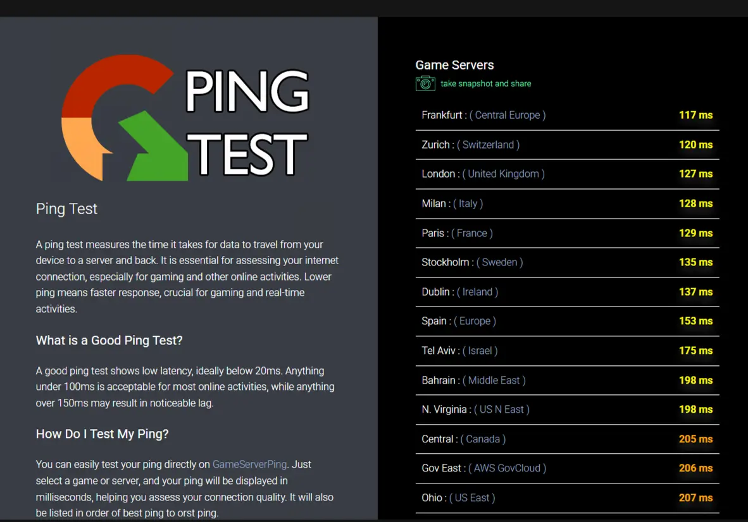
Task: Select the Central (Canada) server row
Action: click(567, 439)
